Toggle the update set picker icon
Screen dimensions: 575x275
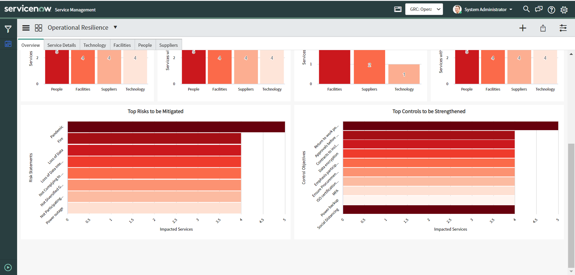coord(398,9)
